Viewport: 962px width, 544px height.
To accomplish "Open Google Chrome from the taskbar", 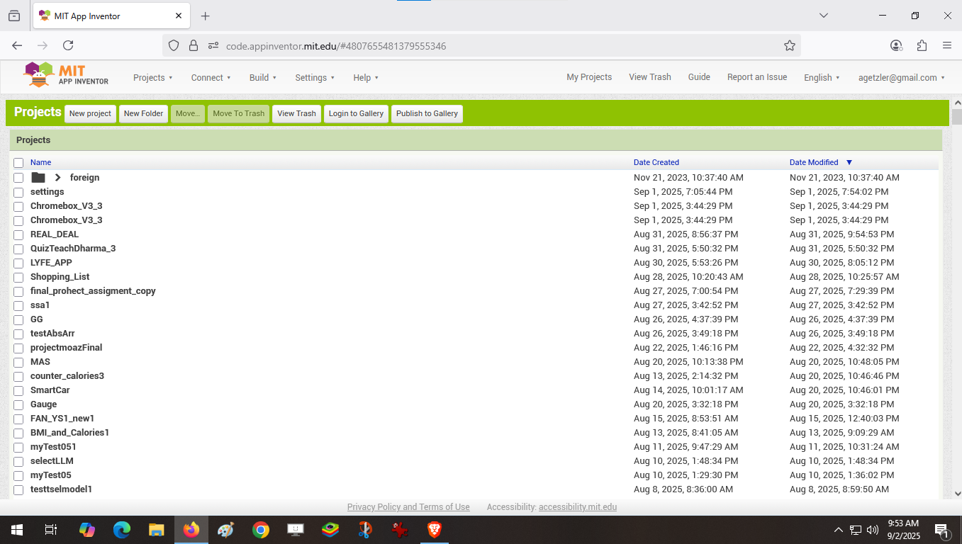I will coord(261,530).
